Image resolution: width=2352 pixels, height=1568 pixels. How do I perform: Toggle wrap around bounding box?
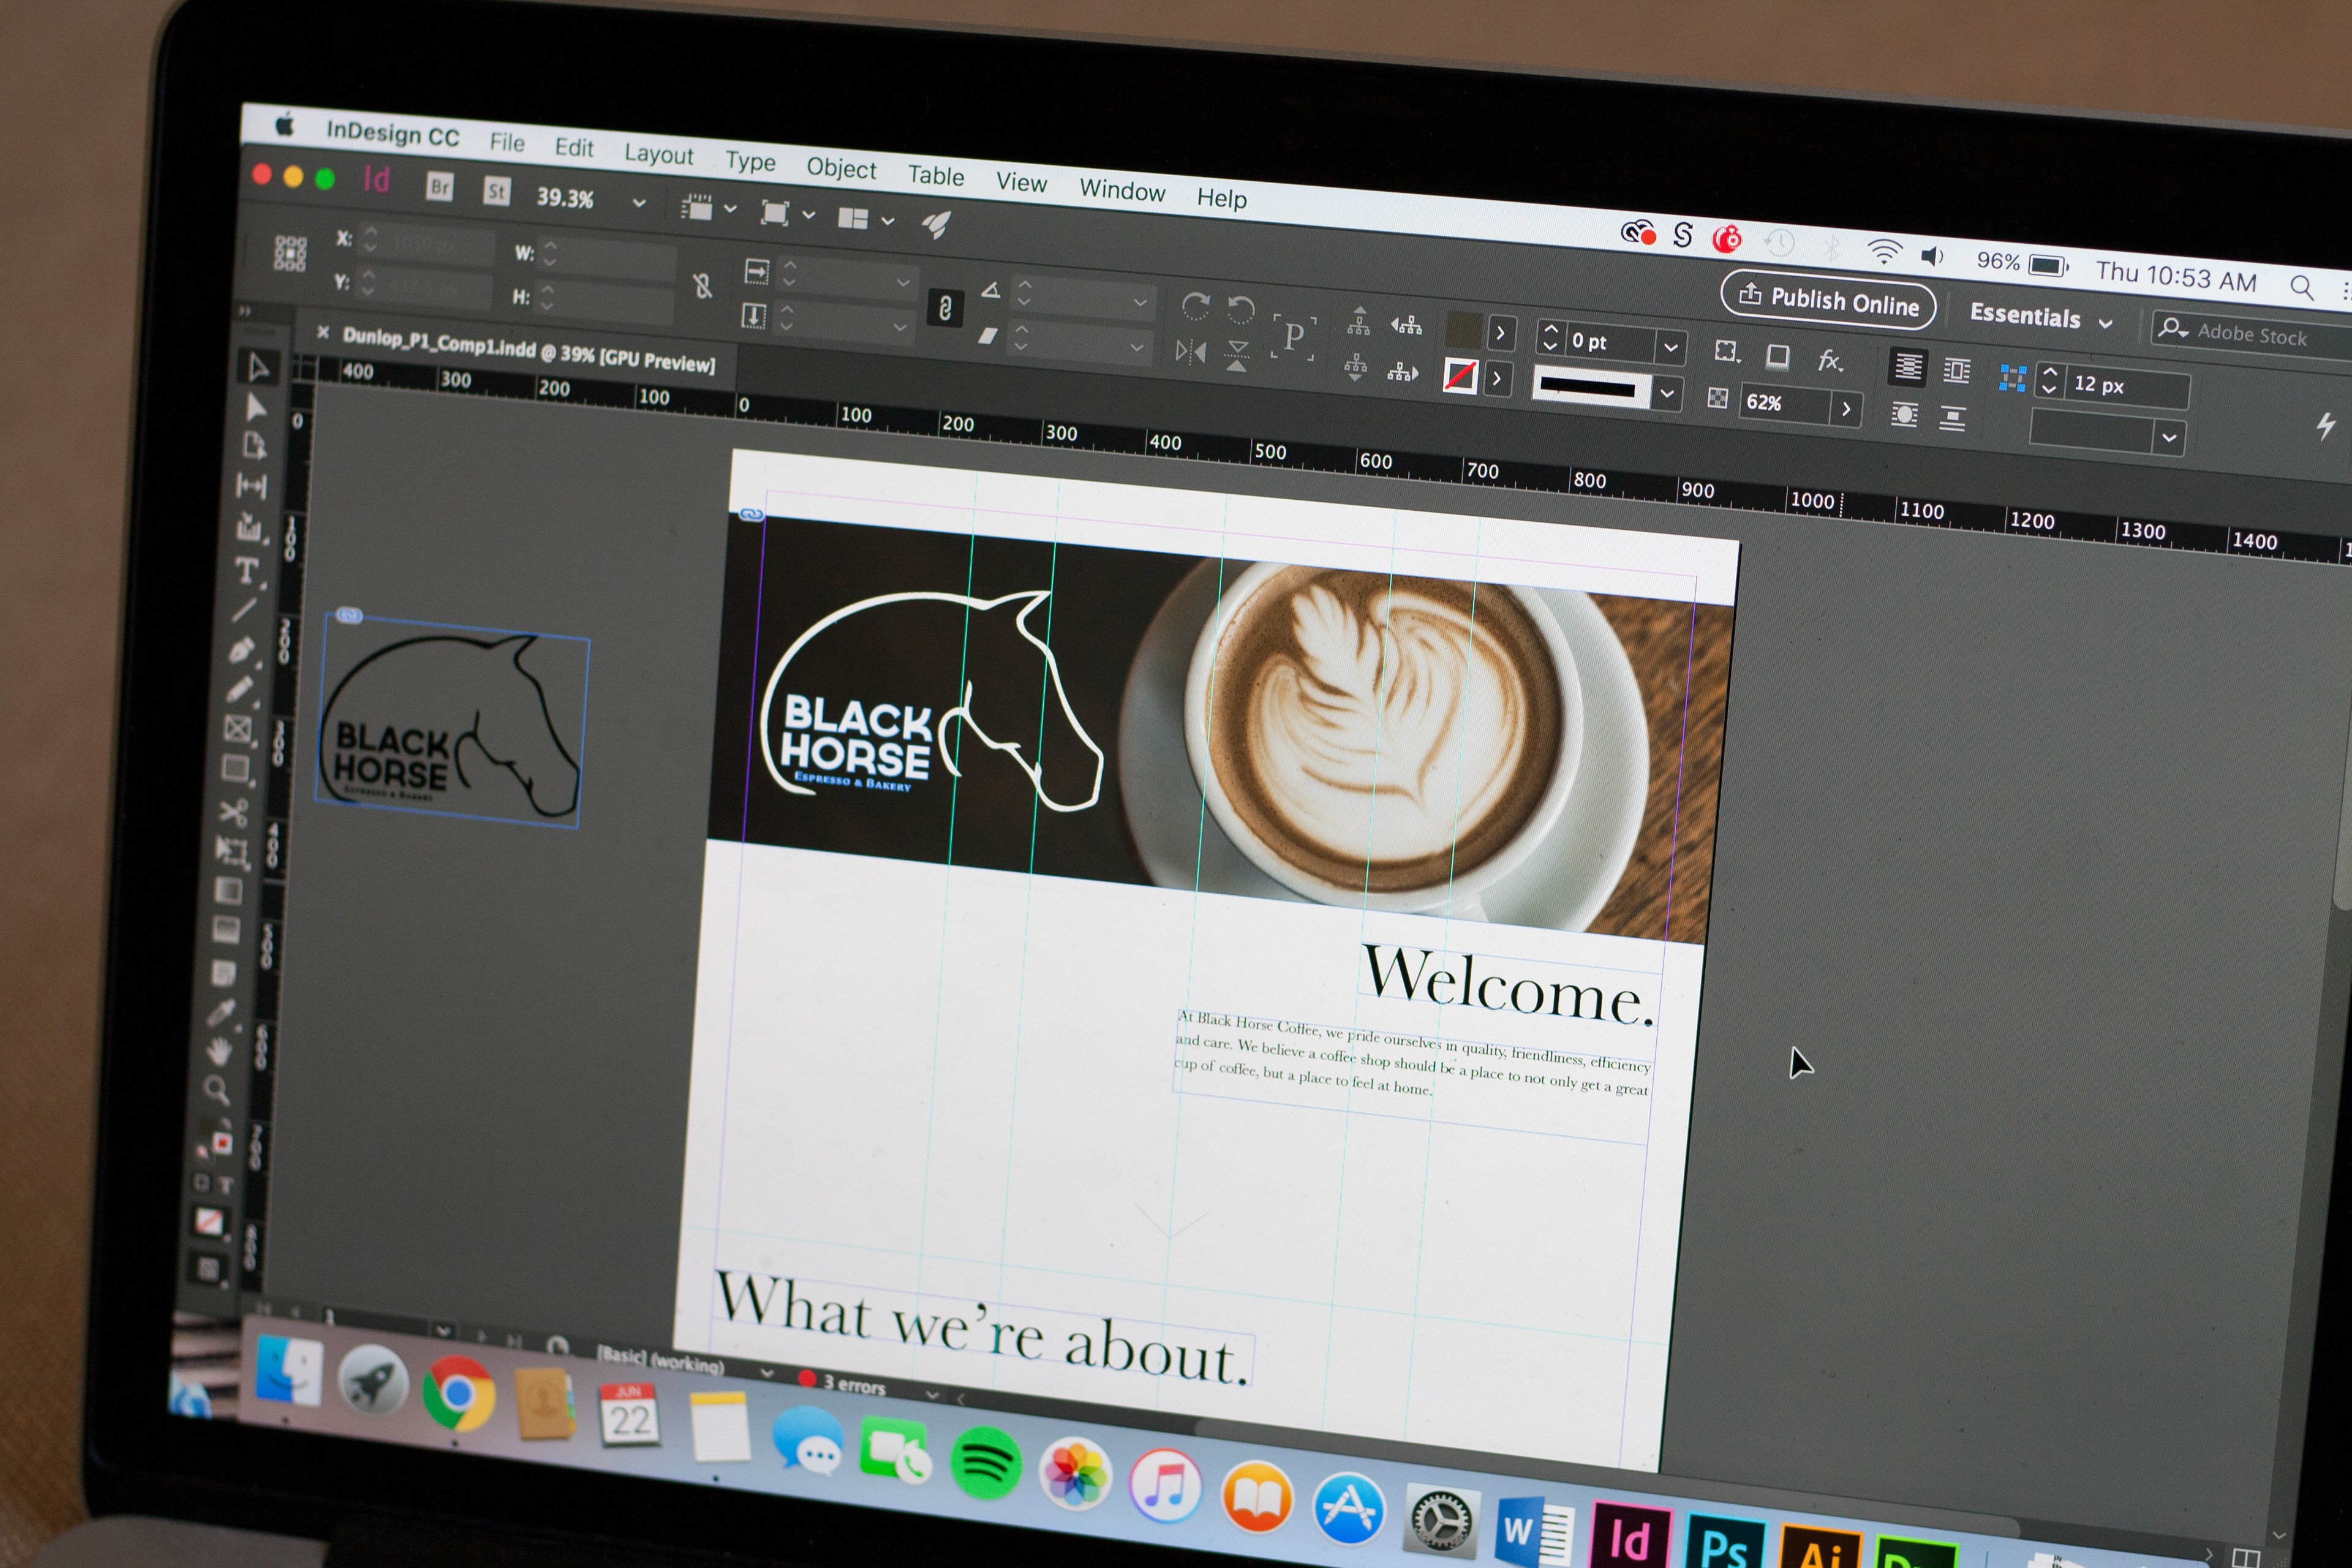click(1956, 371)
